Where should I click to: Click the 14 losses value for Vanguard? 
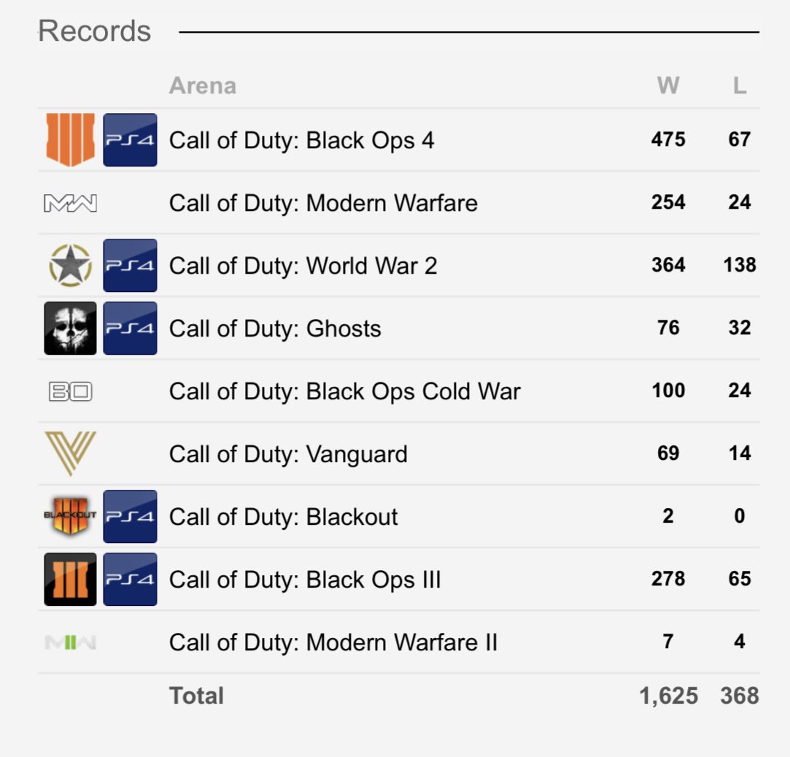point(739,453)
